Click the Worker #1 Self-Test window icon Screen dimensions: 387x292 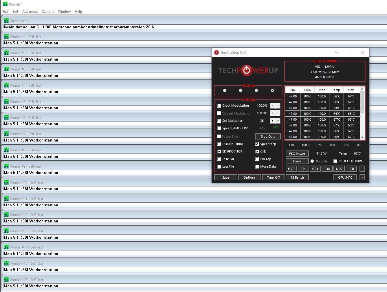[x=6, y=37]
